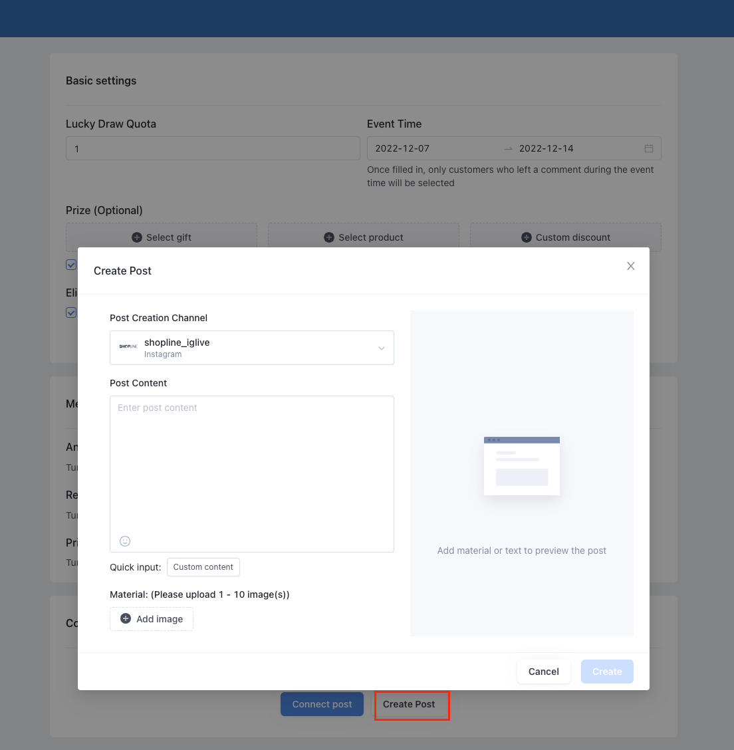Choose Select product prize option
734x750 pixels.
pos(364,237)
